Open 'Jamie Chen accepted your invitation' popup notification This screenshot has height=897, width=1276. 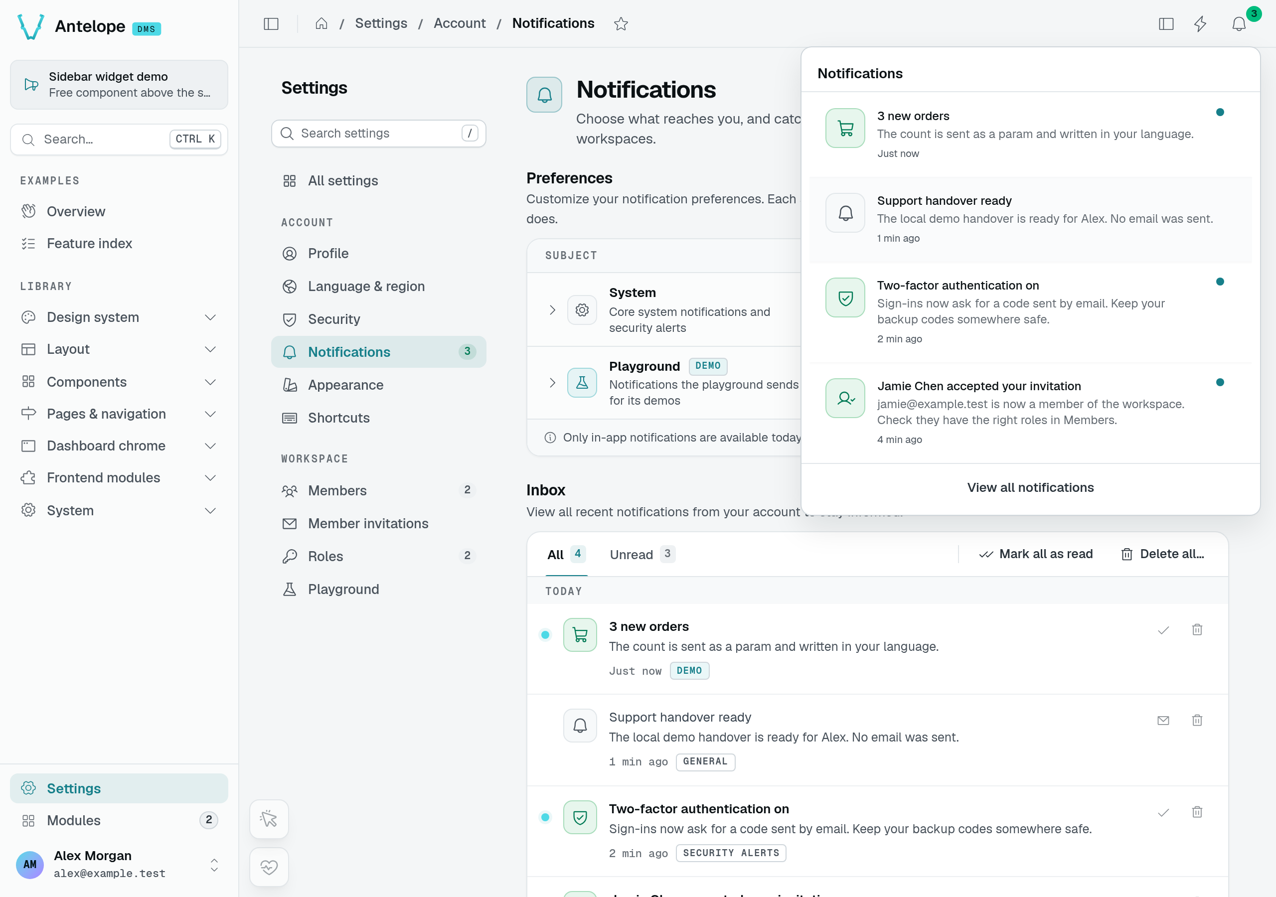click(x=1030, y=413)
